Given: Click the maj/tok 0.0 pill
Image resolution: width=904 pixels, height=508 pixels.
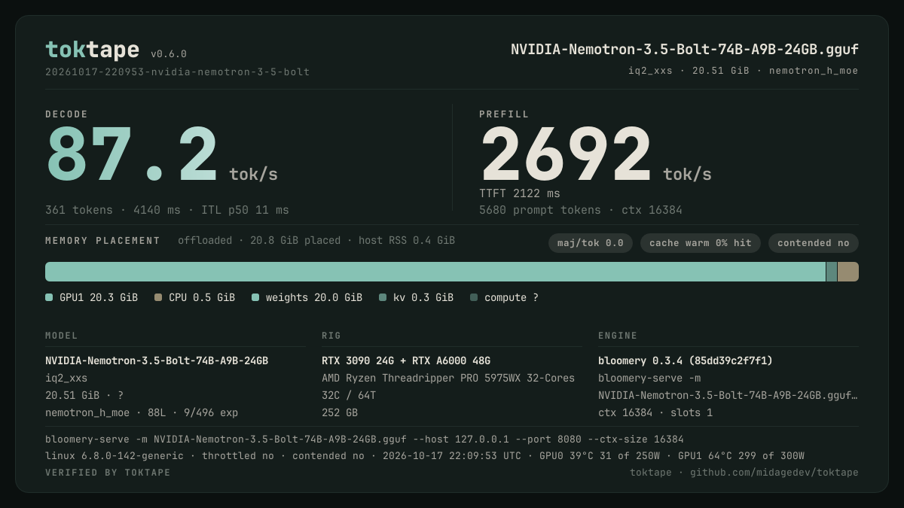Looking at the screenshot, I should pos(591,243).
